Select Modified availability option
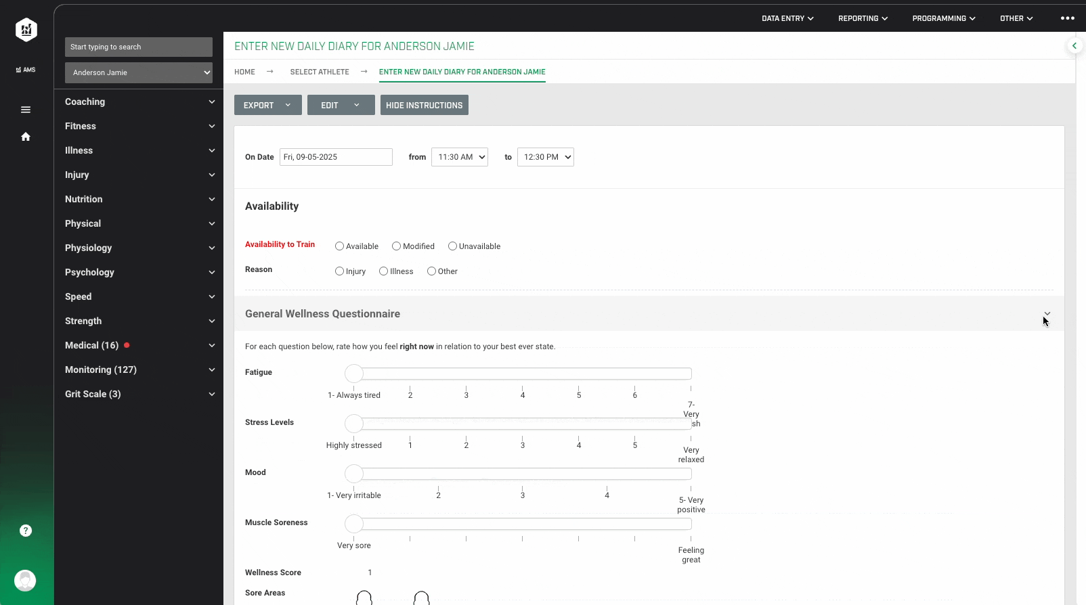 [396, 246]
